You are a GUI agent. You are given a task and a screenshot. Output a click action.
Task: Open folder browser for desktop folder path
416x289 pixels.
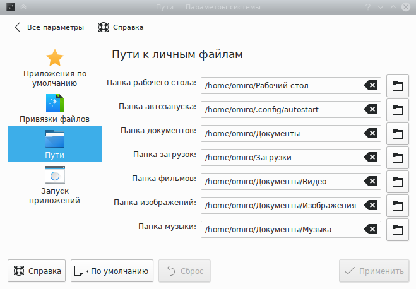click(397, 86)
